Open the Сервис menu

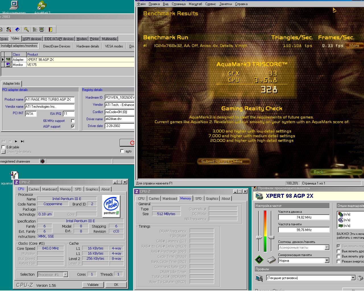click(210, 4)
